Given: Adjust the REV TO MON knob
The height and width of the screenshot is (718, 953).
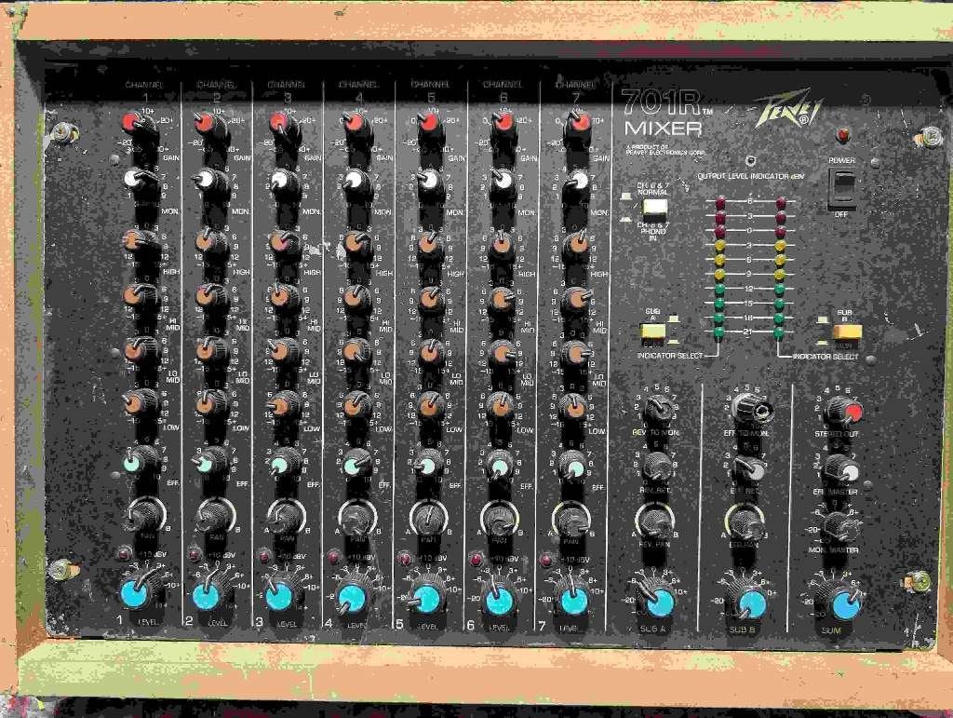Looking at the screenshot, I should (x=658, y=409).
